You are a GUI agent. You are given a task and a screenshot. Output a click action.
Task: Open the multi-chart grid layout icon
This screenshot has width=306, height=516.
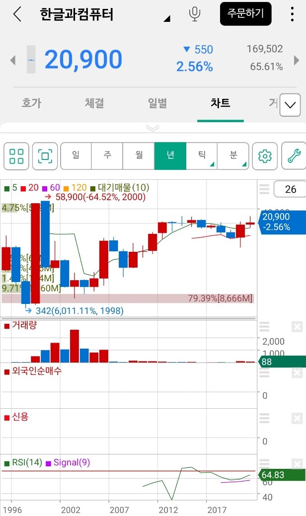tap(16, 156)
